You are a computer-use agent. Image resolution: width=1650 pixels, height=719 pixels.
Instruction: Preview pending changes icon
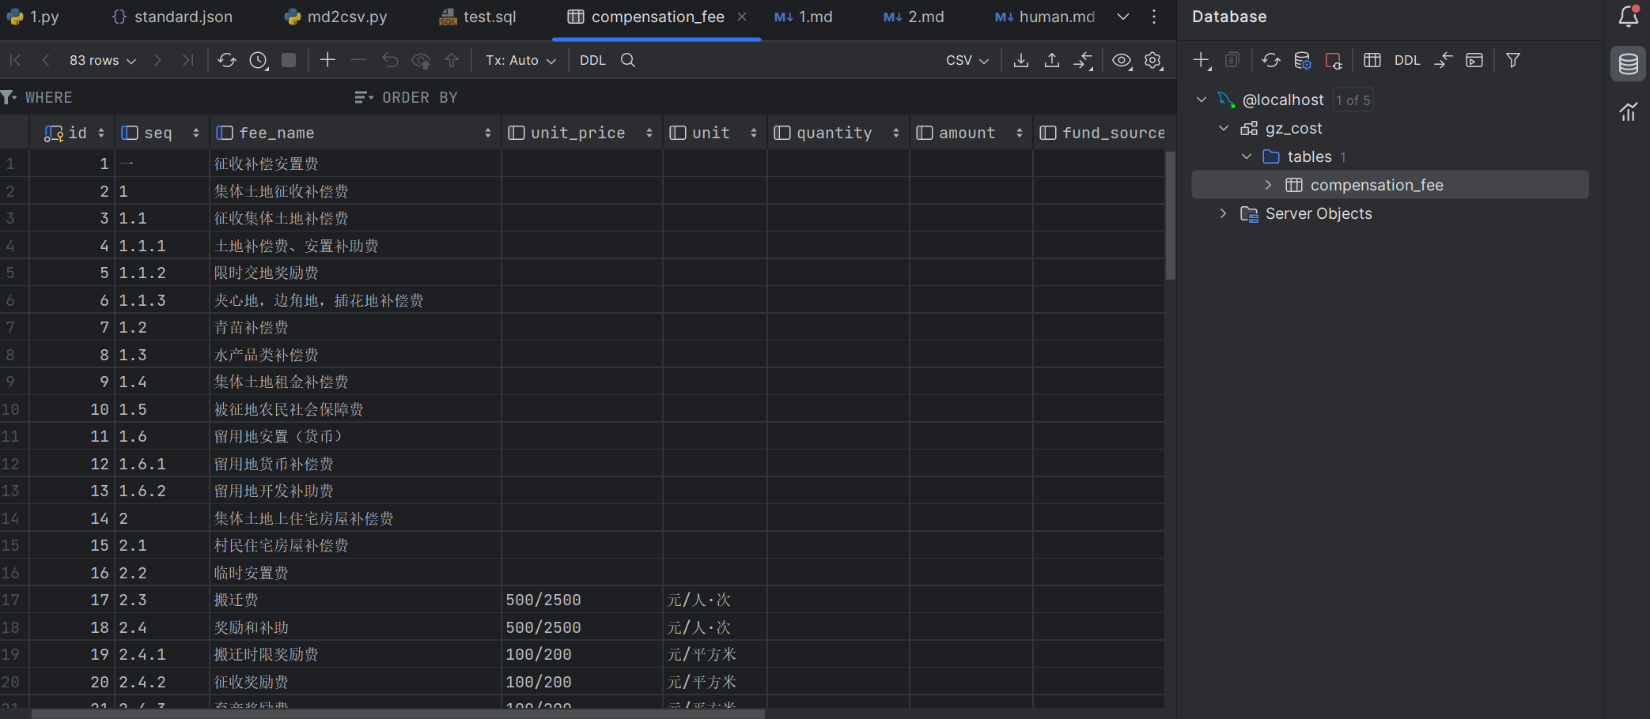point(421,60)
